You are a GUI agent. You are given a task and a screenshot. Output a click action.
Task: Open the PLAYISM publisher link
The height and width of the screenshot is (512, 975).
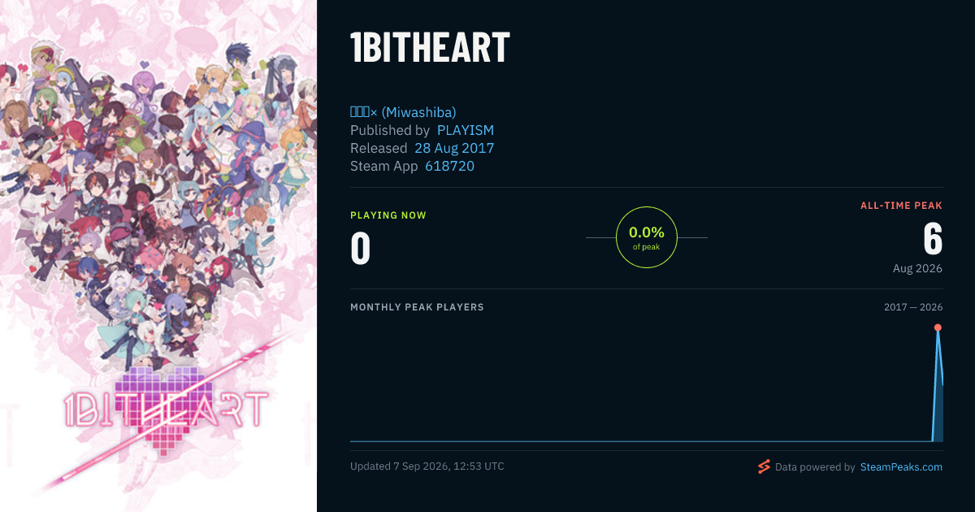click(466, 130)
